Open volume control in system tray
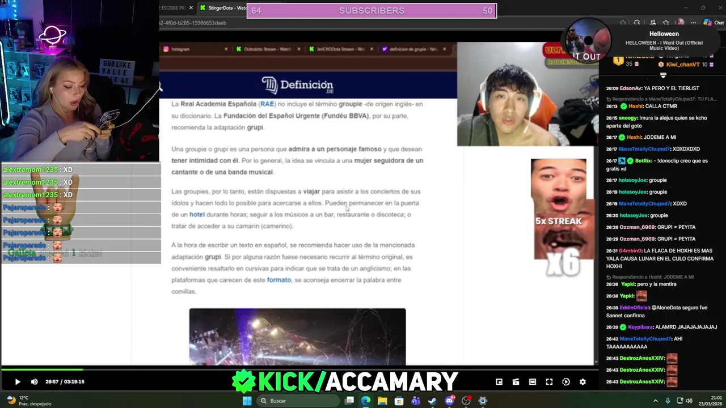Image resolution: width=726 pixels, height=408 pixels. [690, 401]
